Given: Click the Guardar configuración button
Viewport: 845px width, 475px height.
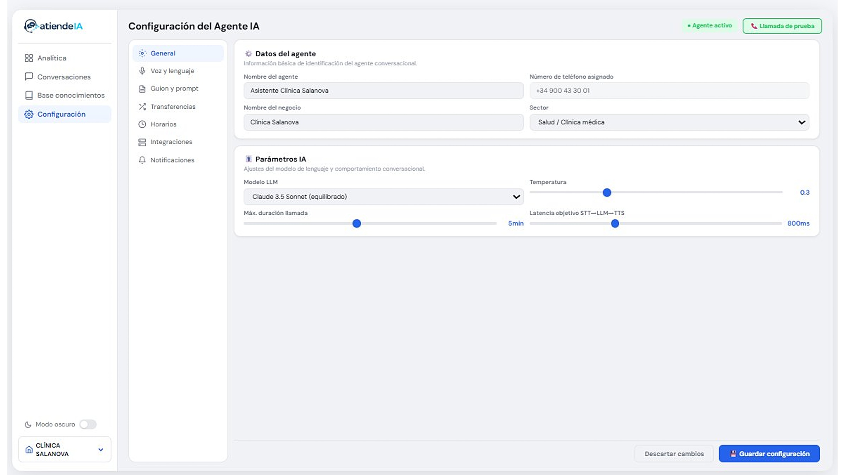Looking at the screenshot, I should tap(769, 454).
